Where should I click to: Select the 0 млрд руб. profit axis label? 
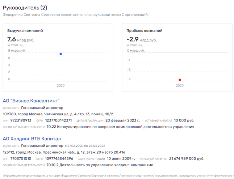[136, 51]
